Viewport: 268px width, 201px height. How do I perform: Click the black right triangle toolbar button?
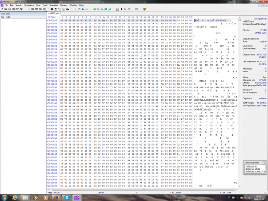tap(125, 9)
